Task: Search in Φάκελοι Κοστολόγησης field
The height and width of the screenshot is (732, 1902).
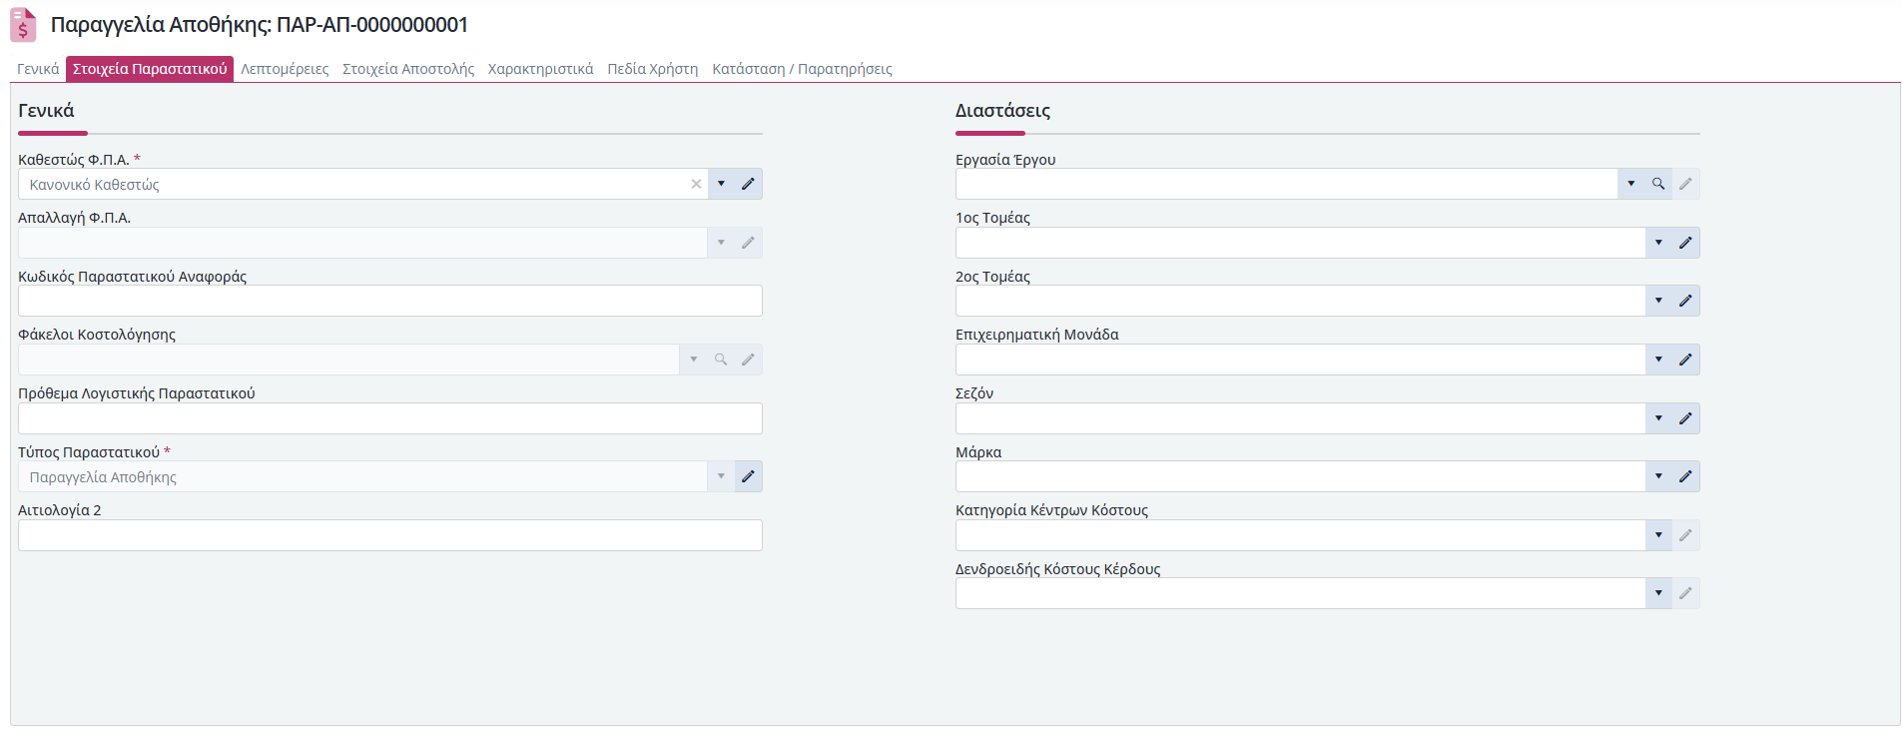Action: pyautogui.click(x=721, y=360)
